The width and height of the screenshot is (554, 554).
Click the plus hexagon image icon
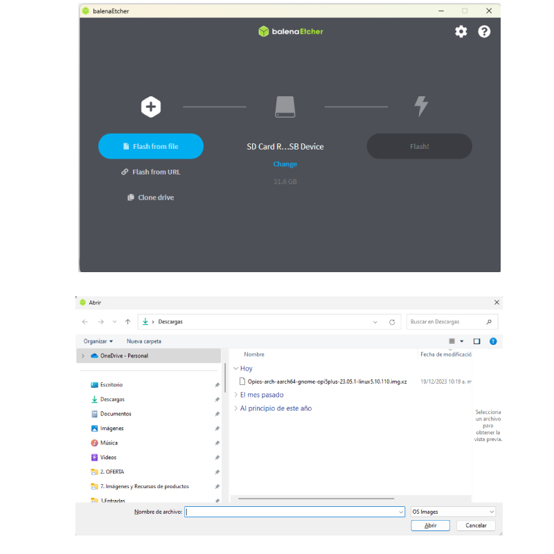tap(151, 107)
